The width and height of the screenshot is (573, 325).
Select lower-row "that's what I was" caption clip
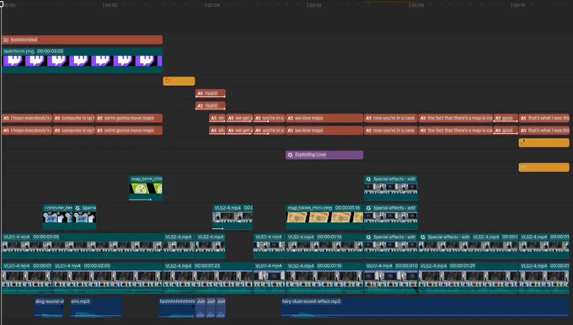pyautogui.click(x=544, y=131)
